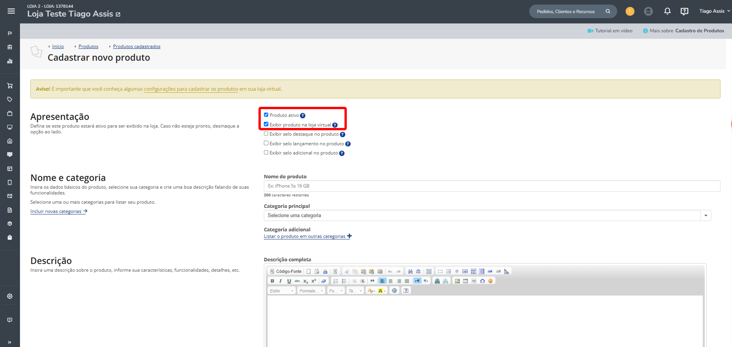Image resolution: width=732 pixels, height=347 pixels.
Task: Insert a smiley emoticon
Action: pos(490,281)
